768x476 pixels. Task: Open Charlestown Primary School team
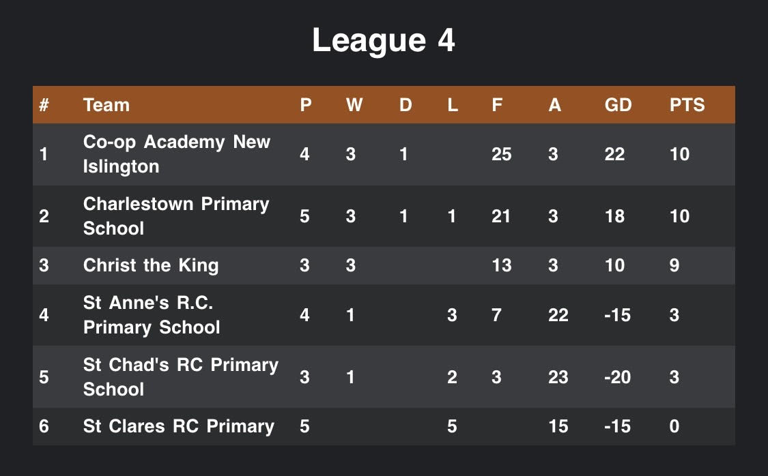(x=176, y=216)
